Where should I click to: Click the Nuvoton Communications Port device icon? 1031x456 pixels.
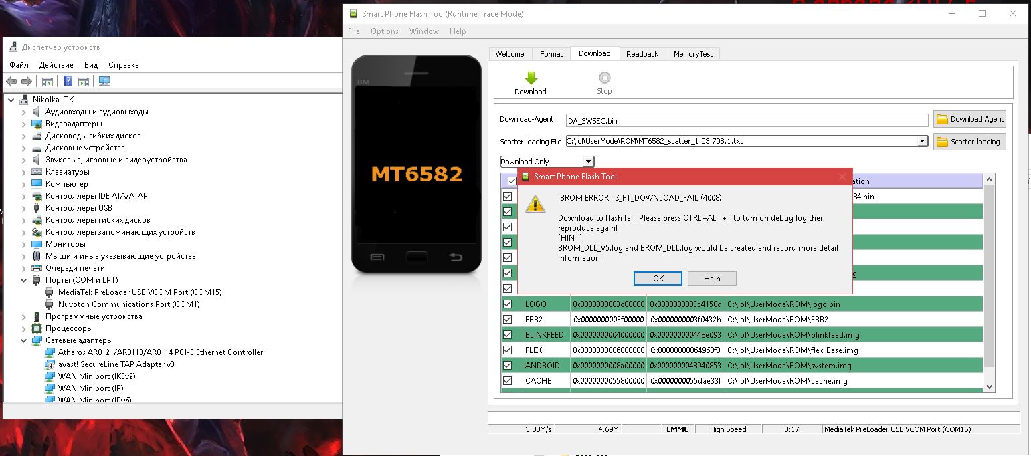(x=50, y=304)
